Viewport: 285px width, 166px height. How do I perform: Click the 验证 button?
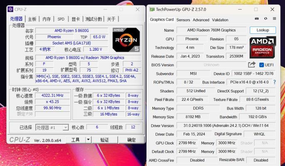[104, 140]
